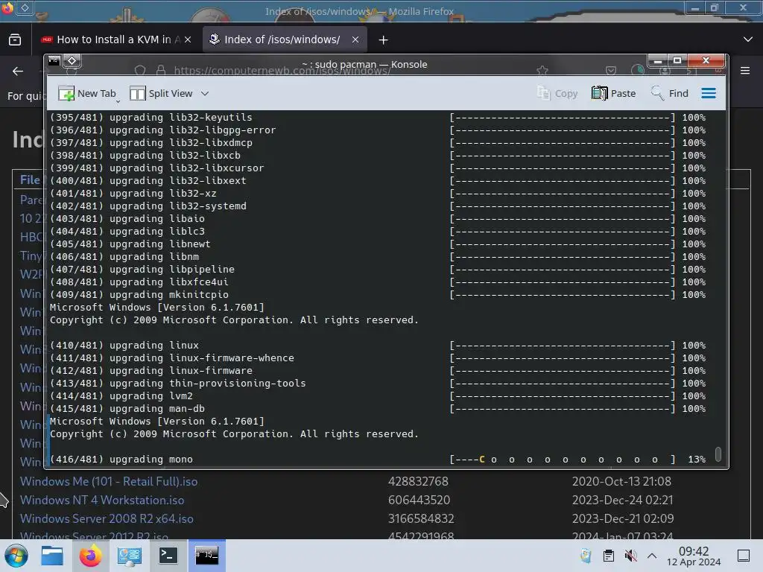Click terminal line 'upgrading thin-provisioning-tools'
The height and width of the screenshot is (572, 763).
click(208, 384)
